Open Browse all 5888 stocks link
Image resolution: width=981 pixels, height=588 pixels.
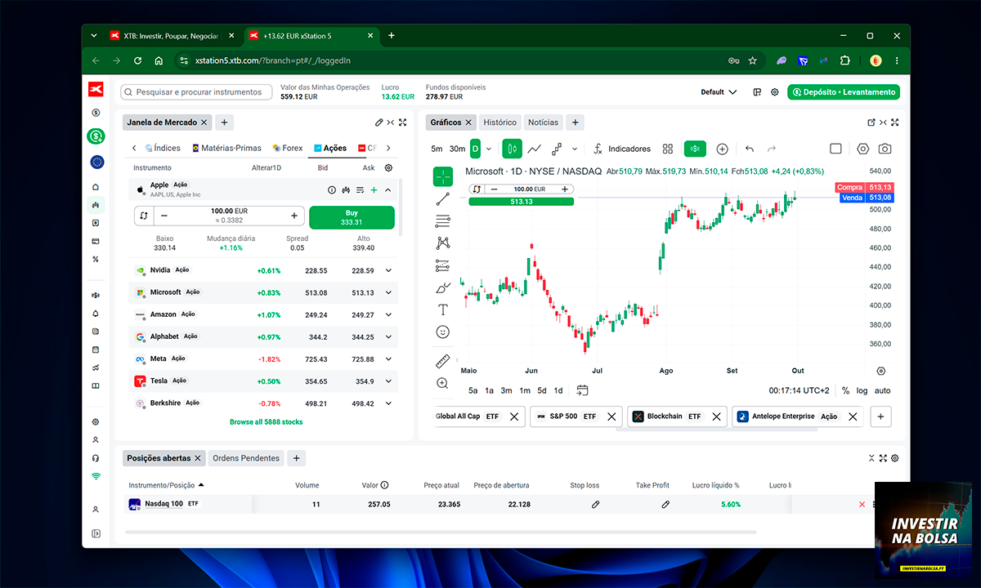[266, 422]
